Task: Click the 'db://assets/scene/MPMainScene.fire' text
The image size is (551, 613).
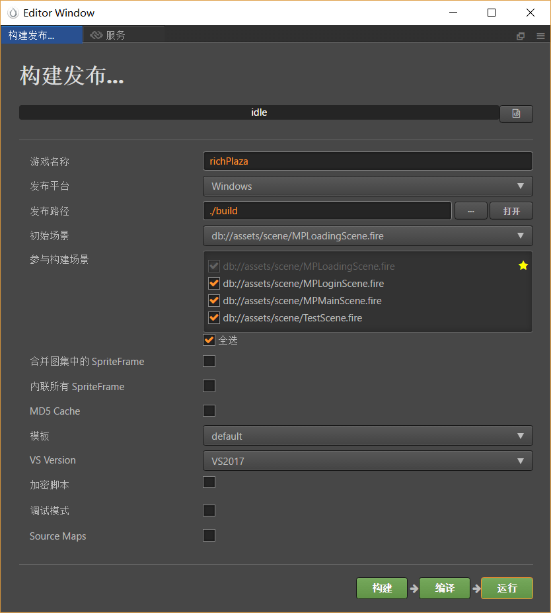Action: click(302, 301)
